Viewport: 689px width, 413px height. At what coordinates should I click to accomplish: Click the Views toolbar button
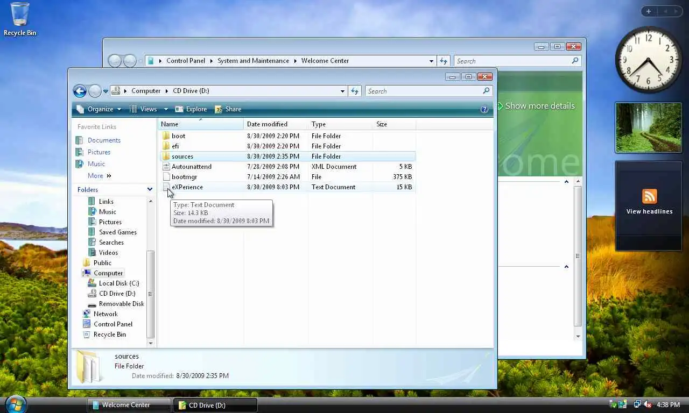tap(144, 109)
